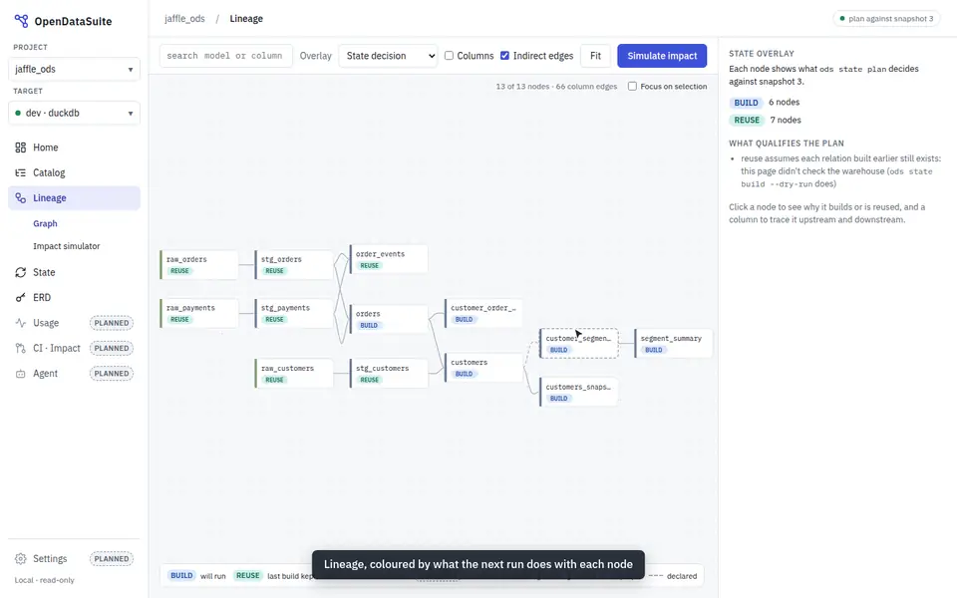957x598 pixels.
Task: Click the CI · Impact sidebar label
Action: tap(56, 348)
